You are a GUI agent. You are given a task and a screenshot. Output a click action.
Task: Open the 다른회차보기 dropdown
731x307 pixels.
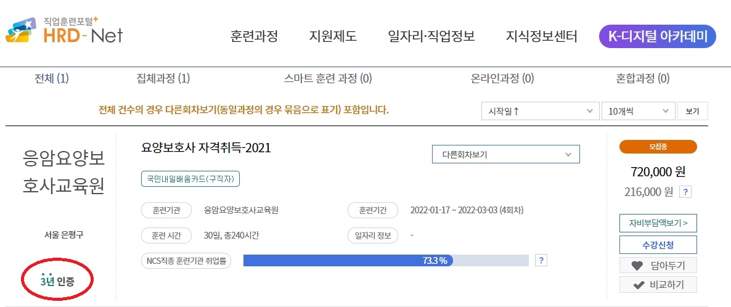click(506, 155)
